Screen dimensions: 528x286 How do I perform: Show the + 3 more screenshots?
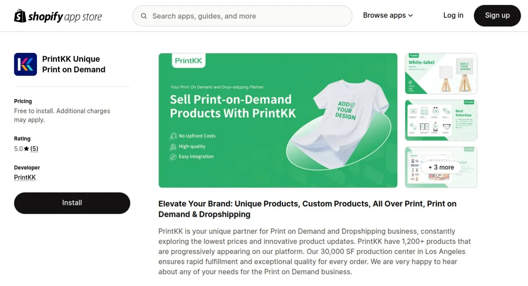tap(441, 167)
